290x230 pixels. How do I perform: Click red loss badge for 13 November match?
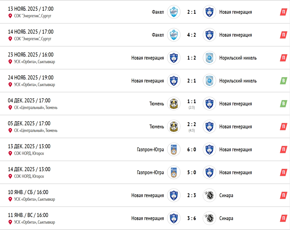(x=283, y=12)
